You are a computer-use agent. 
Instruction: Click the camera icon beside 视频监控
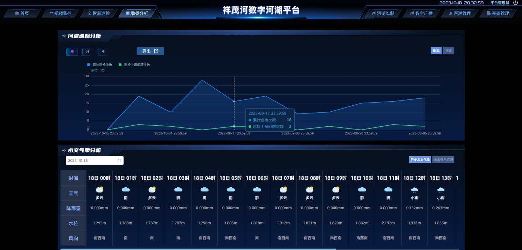click(51, 13)
